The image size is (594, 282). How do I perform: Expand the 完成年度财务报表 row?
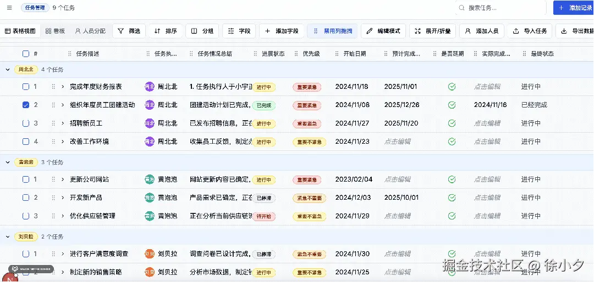63,87
